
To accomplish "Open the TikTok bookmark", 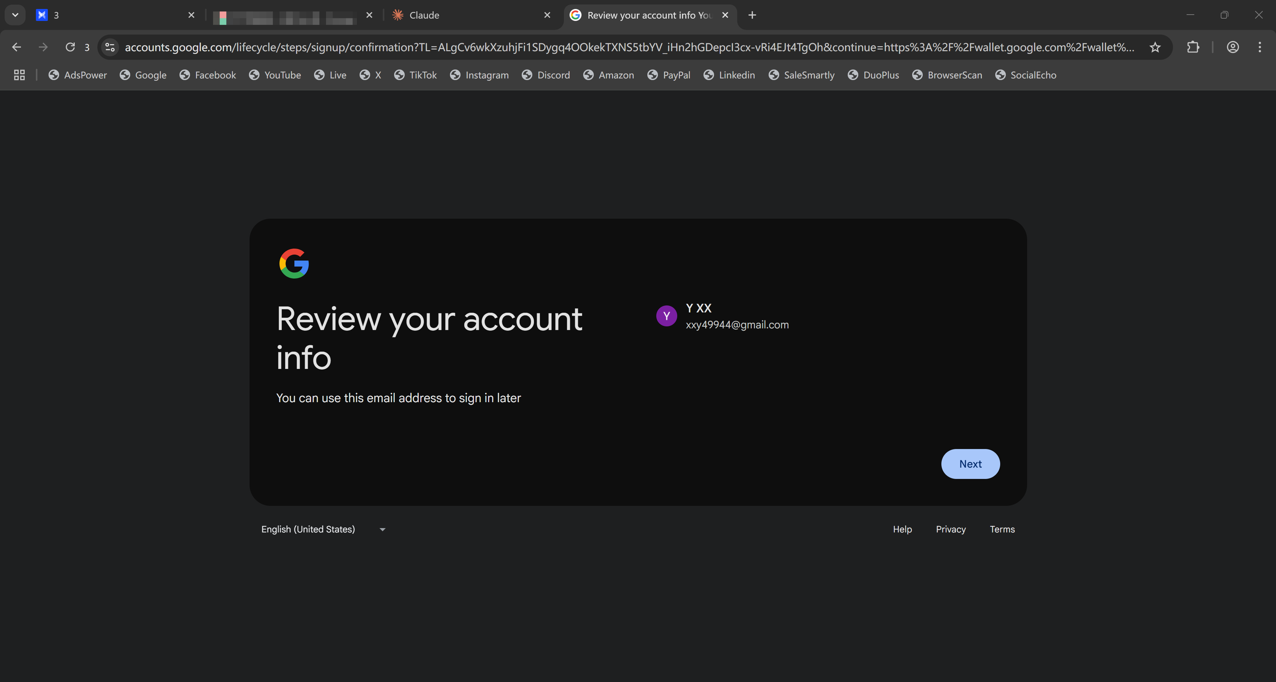I will pos(416,75).
